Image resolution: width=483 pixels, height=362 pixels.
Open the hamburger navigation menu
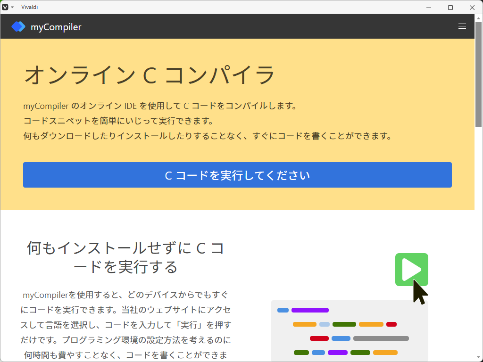[462, 26]
